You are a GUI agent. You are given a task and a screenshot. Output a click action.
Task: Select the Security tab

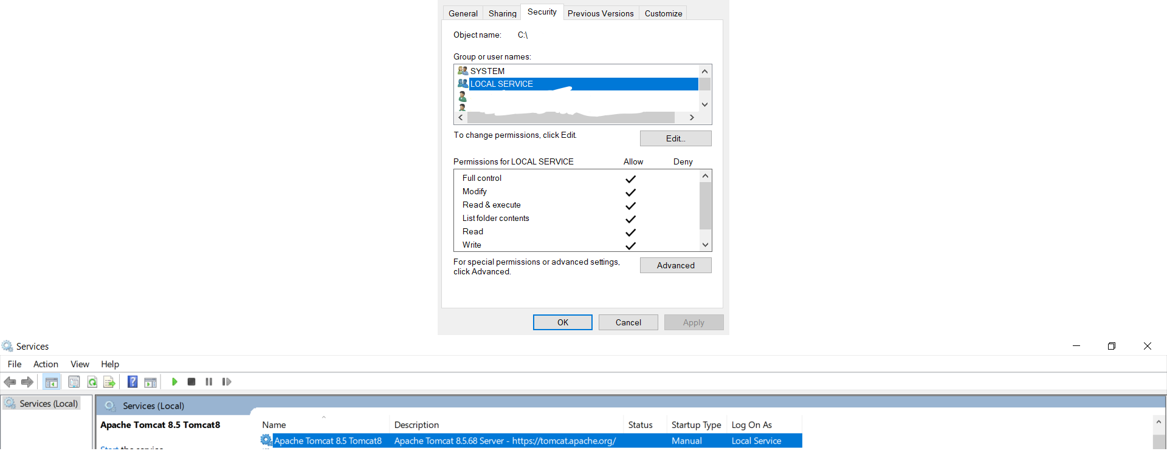[542, 12]
